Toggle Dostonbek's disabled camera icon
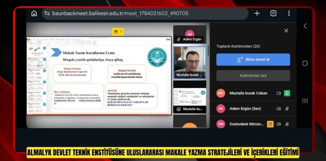This screenshot has height=161, width=326. tap(279, 124)
